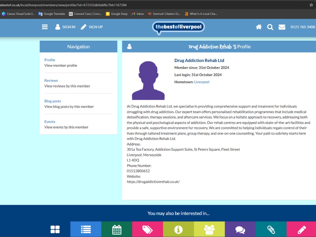This screenshot has height=237, width=316.
Task: Click 'You may also be interested in...'
Action: pyautogui.click(x=178, y=213)
